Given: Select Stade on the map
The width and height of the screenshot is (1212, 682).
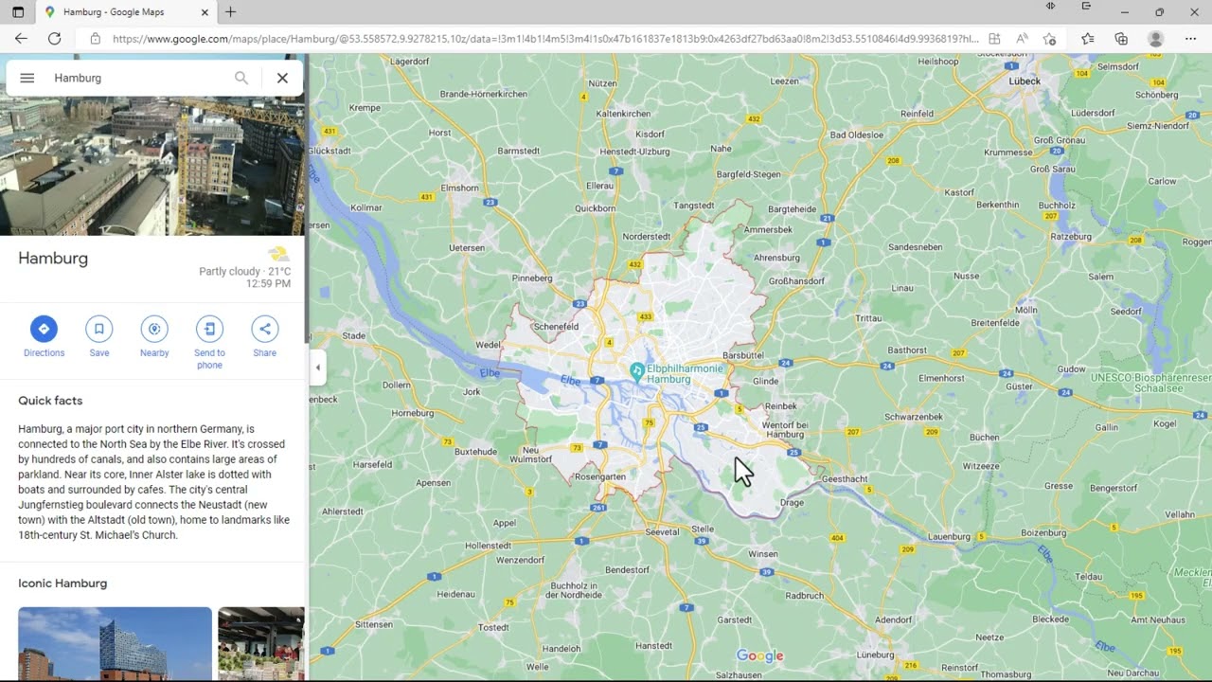Looking at the screenshot, I should (x=353, y=335).
